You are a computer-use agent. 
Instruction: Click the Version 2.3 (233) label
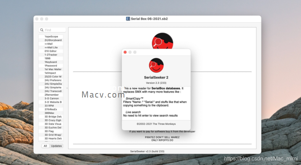[156, 83]
